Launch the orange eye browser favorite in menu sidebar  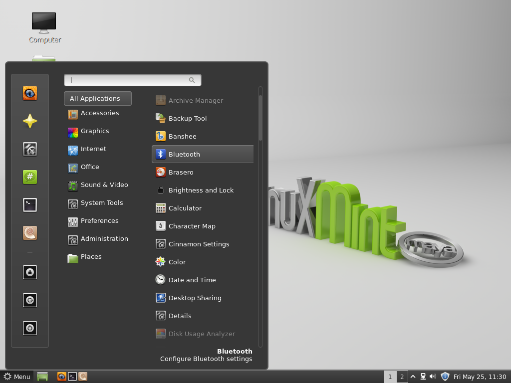pos(29,93)
